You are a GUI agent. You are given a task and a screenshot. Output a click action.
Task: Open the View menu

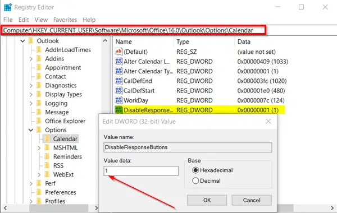[x=41, y=20]
